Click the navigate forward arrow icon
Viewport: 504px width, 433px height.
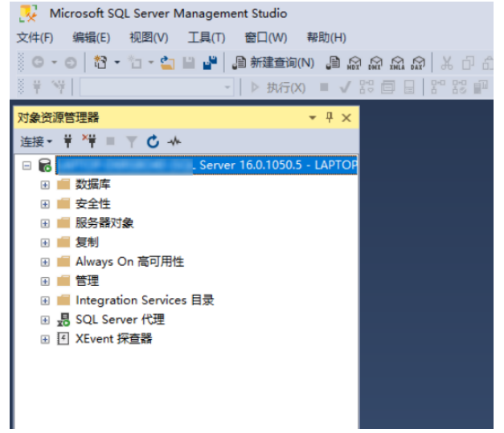click(x=71, y=63)
